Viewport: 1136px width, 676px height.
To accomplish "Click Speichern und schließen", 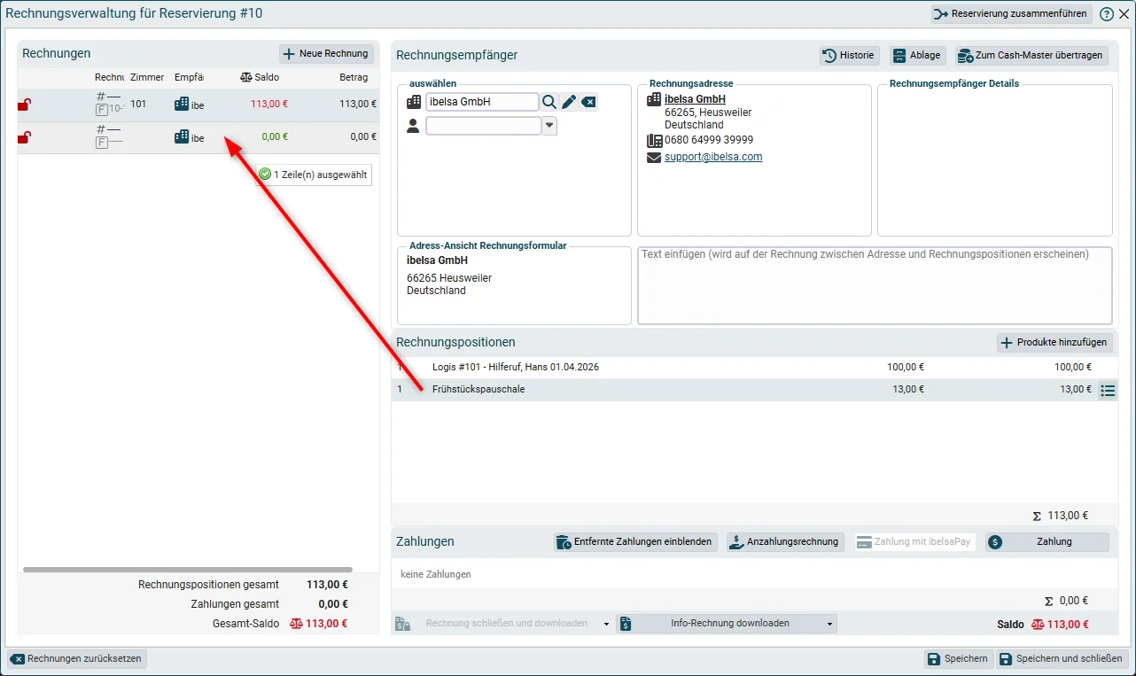I will (x=1062, y=659).
